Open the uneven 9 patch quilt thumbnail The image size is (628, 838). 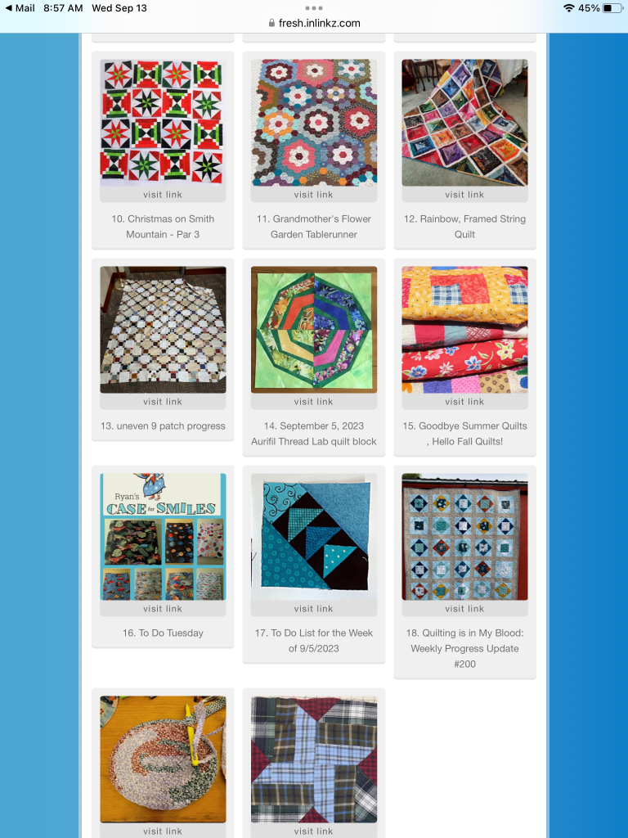click(x=163, y=329)
